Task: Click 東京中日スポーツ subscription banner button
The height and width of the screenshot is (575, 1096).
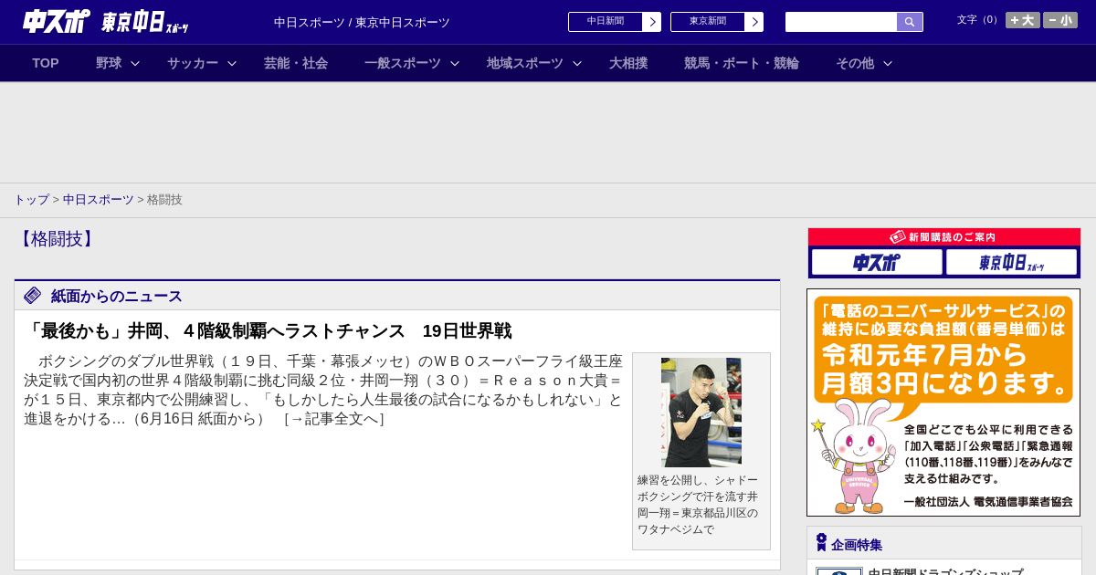Action: pyautogui.click(x=1011, y=263)
